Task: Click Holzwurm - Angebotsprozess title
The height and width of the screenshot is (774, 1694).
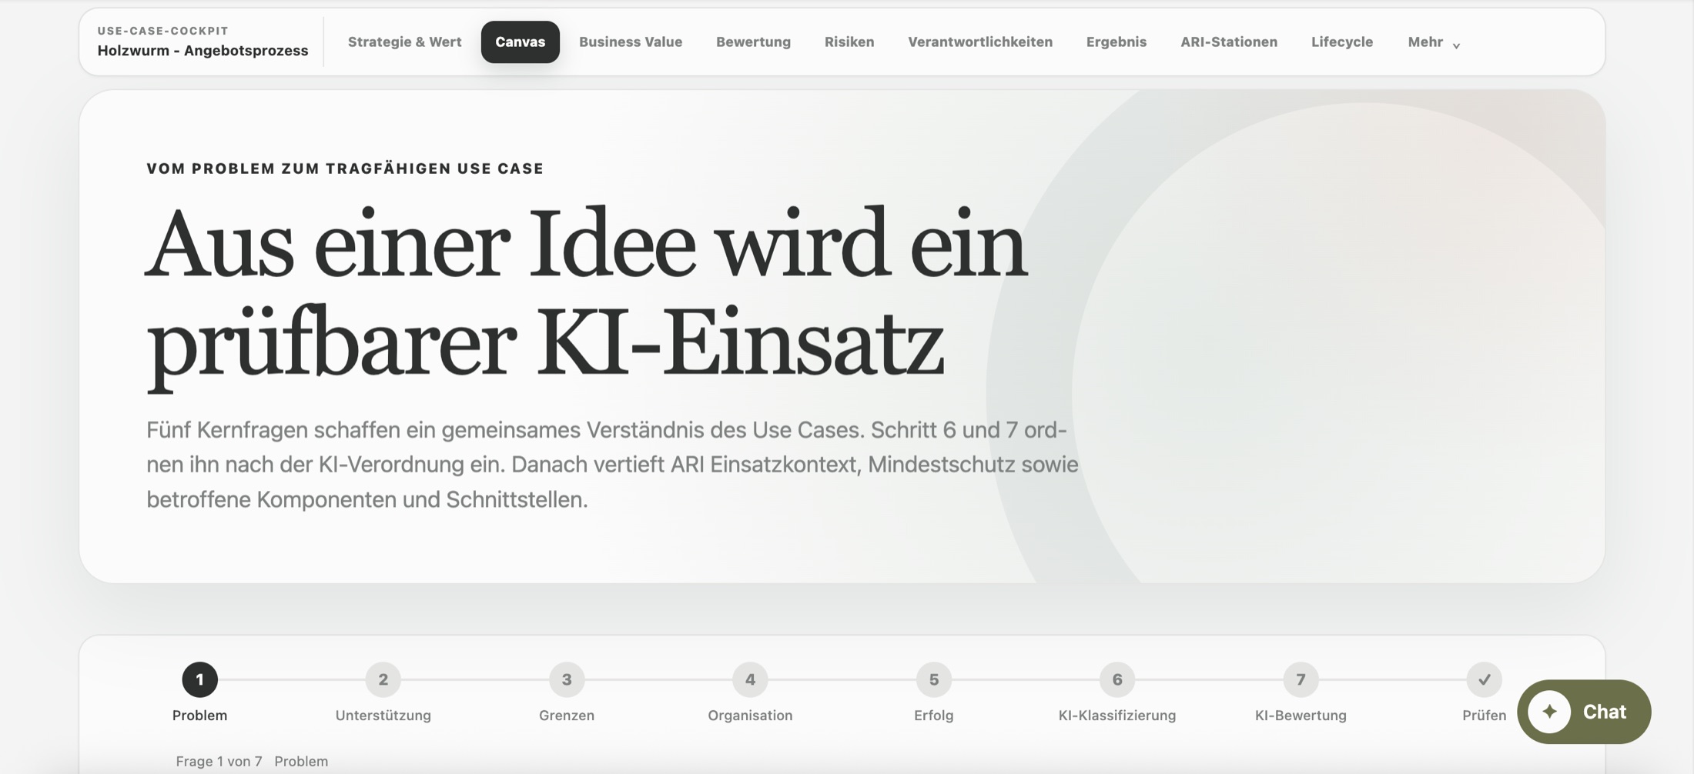Action: pos(203,51)
